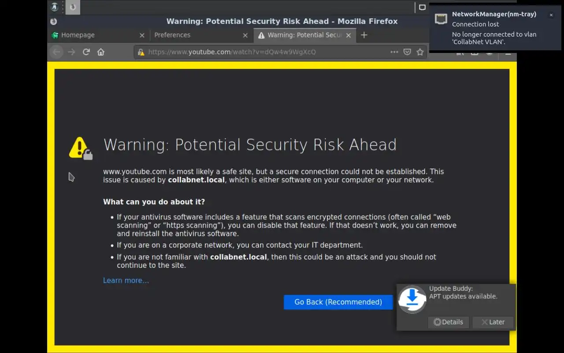Click the yellow warning triangle icon

coord(81,148)
